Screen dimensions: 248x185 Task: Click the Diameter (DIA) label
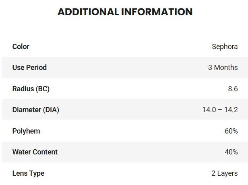36,110
